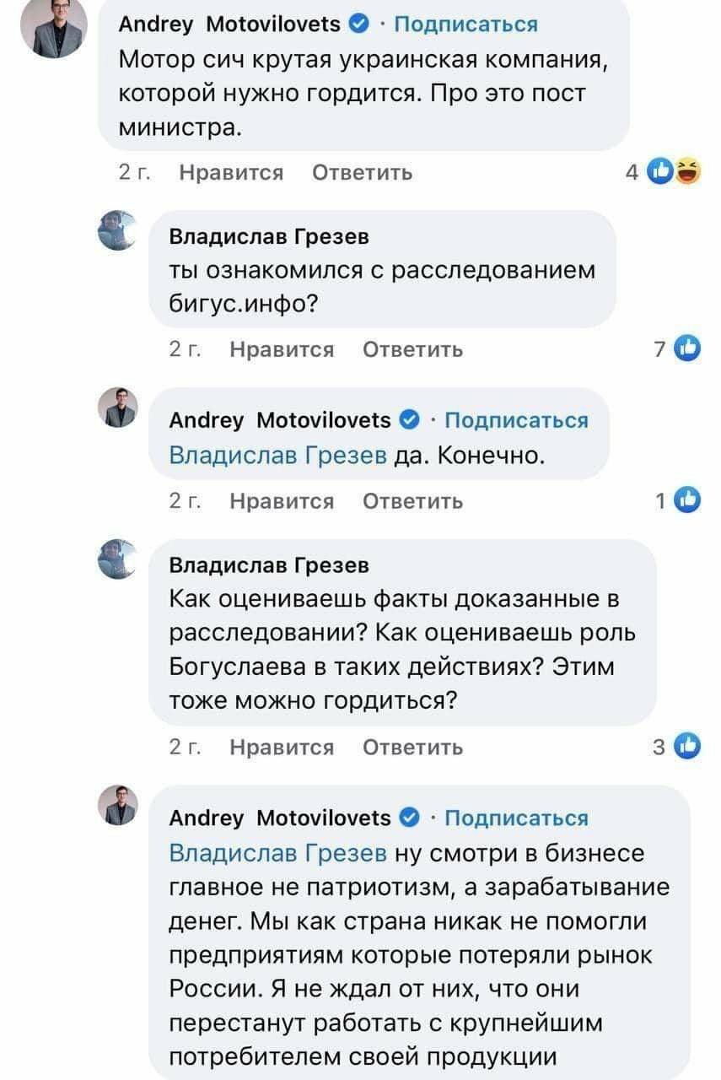Reply to the 'Мотор сич' comment via Ответить
721x1080 pixels.
click(x=362, y=173)
